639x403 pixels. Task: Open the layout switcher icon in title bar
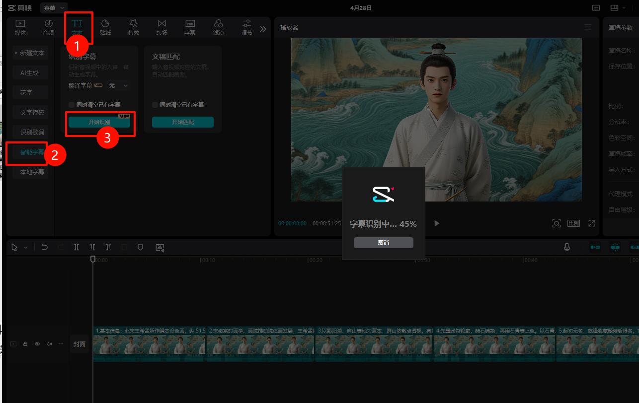click(614, 8)
